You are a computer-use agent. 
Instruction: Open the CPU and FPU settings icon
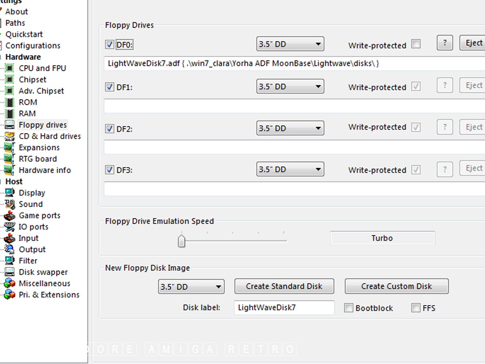[x=10, y=68]
